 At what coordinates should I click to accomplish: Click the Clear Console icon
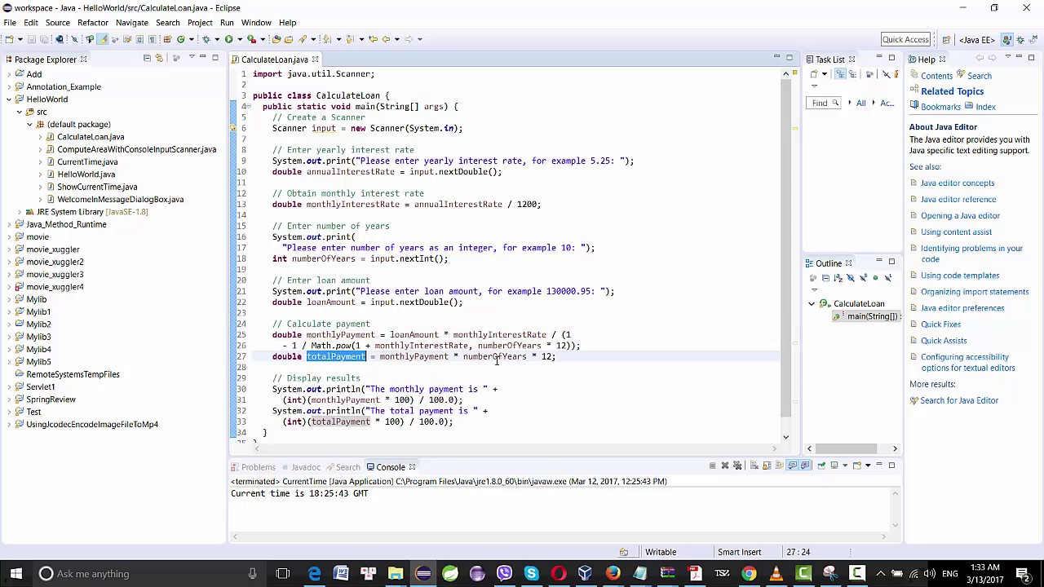tap(754, 466)
